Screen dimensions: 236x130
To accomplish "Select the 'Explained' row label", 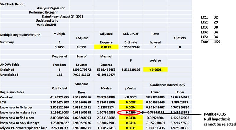I will (x=7, y=70).
